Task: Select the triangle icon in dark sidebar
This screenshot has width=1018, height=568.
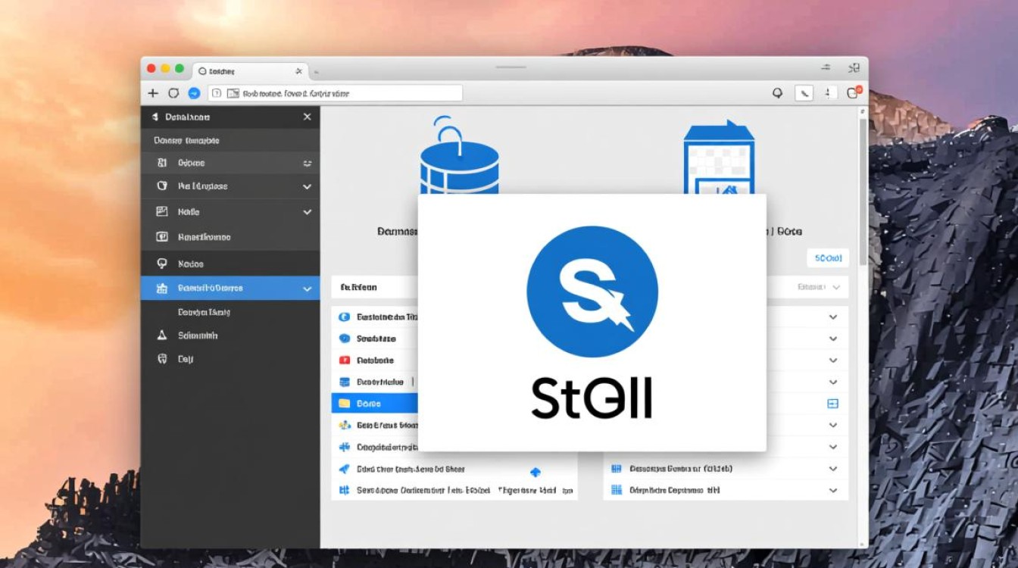Action: point(161,335)
